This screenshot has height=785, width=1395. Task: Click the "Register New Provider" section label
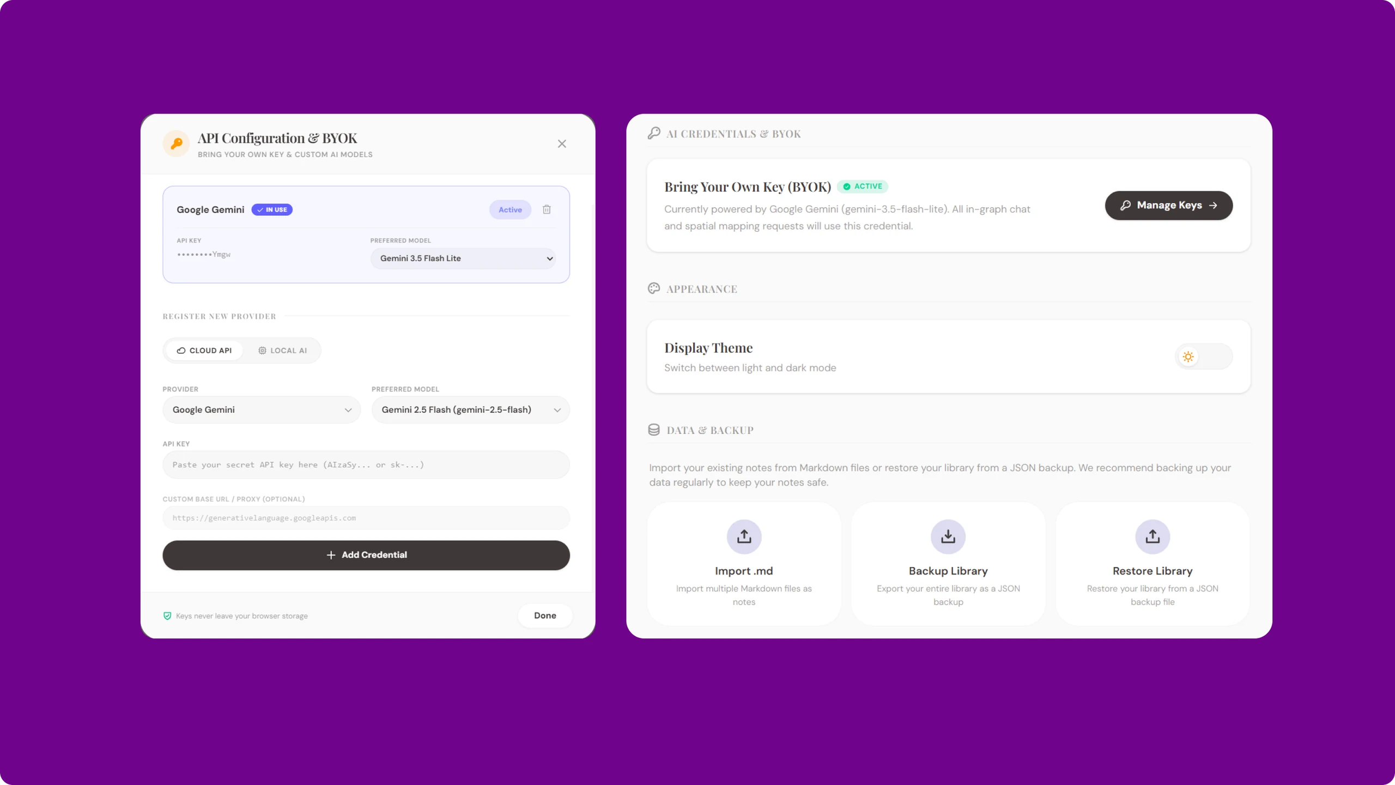click(219, 316)
